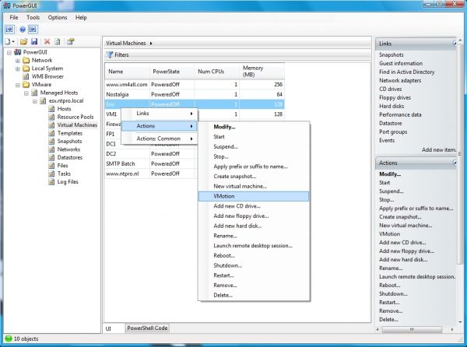Choose Add new hard disk... in context menu
This screenshot has height=347, width=467.
tap(254, 226)
